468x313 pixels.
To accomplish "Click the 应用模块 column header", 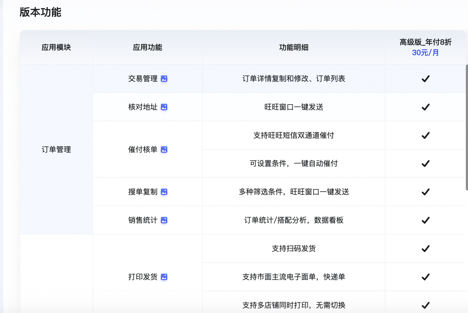I will coord(56,47).
